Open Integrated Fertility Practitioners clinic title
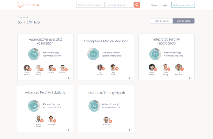This screenshot has height=139, width=213. [167, 41]
